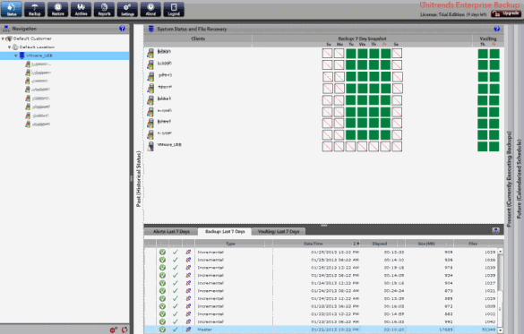Collapse the Default Location tree node
The height and width of the screenshot is (334, 524).
[x=9, y=47]
